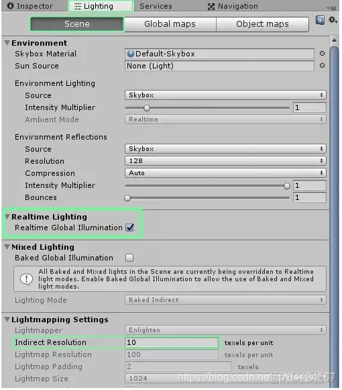Click the Environment Lighting intensity value box
Image resolution: width=342 pixels, height=390 pixels.
pos(310,107)
